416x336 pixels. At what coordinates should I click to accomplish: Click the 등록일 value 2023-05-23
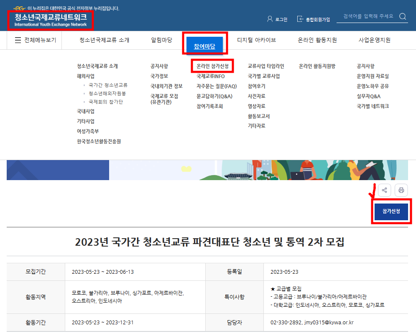[284, 272]
